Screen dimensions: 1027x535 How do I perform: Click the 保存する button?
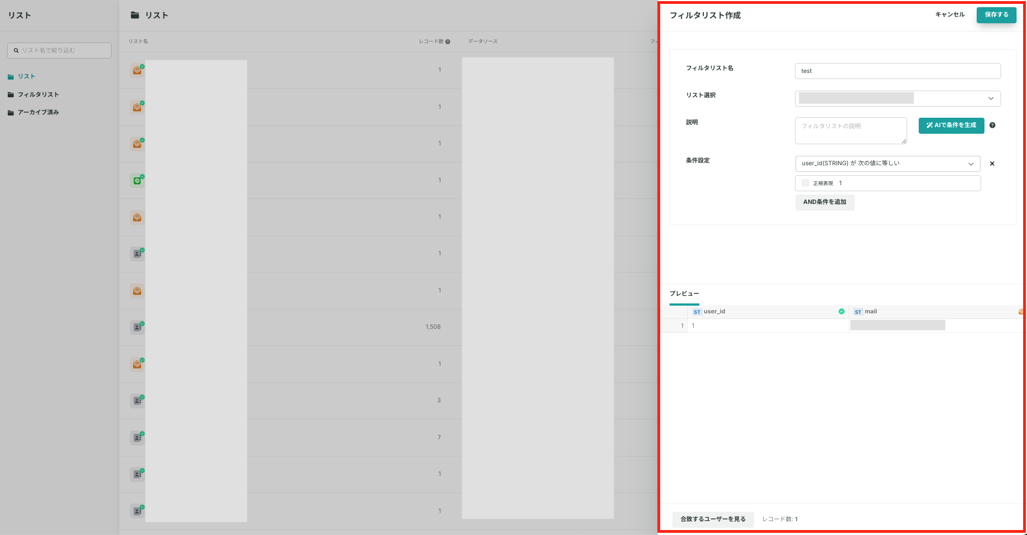997,15
